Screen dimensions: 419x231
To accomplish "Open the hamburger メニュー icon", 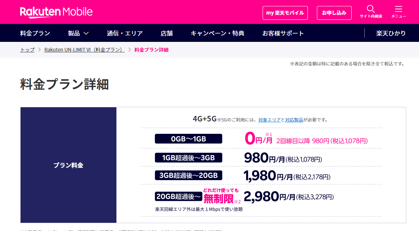I will click(x=398, y=9).
